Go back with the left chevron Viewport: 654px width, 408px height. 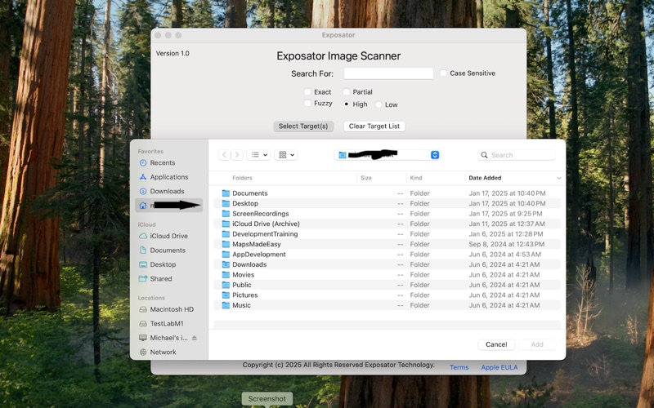(x=224, y=155)
